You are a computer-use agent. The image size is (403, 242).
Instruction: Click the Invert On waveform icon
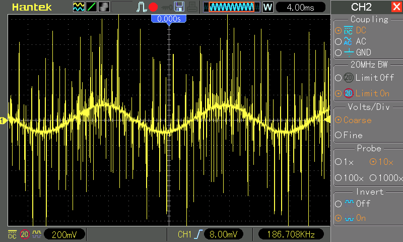[x=349, y=218]
